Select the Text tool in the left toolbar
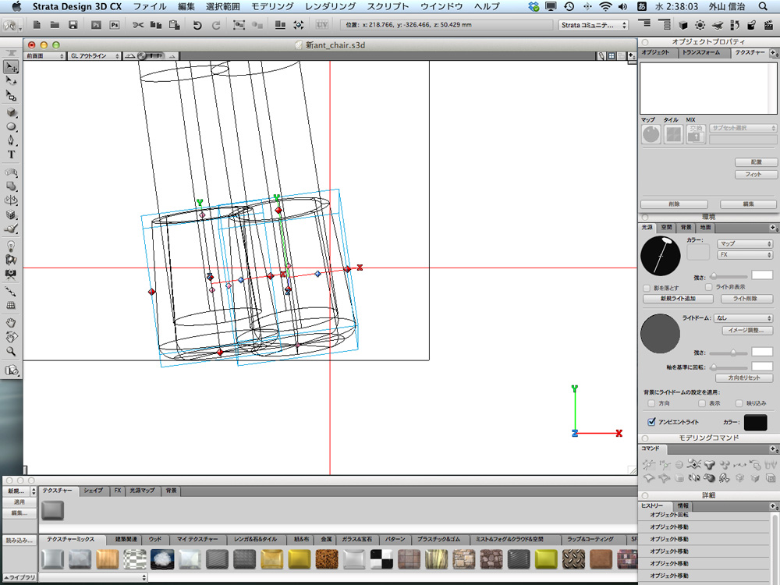Image resolution: width=780 pixels, height=585 pixels. click(x=12, y=154)
